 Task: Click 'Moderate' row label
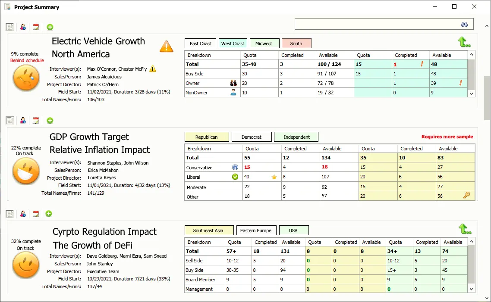coord(196,187)
